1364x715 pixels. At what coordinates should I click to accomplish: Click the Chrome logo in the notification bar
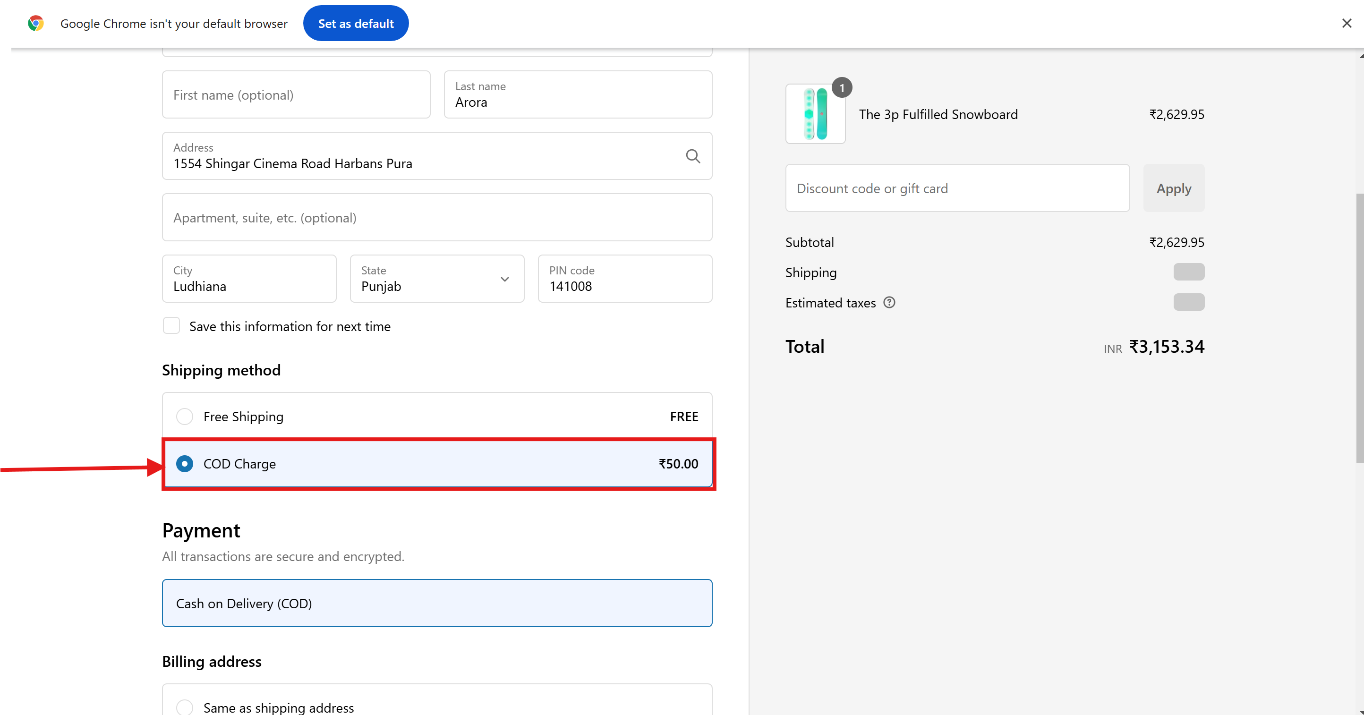point(36,23)
